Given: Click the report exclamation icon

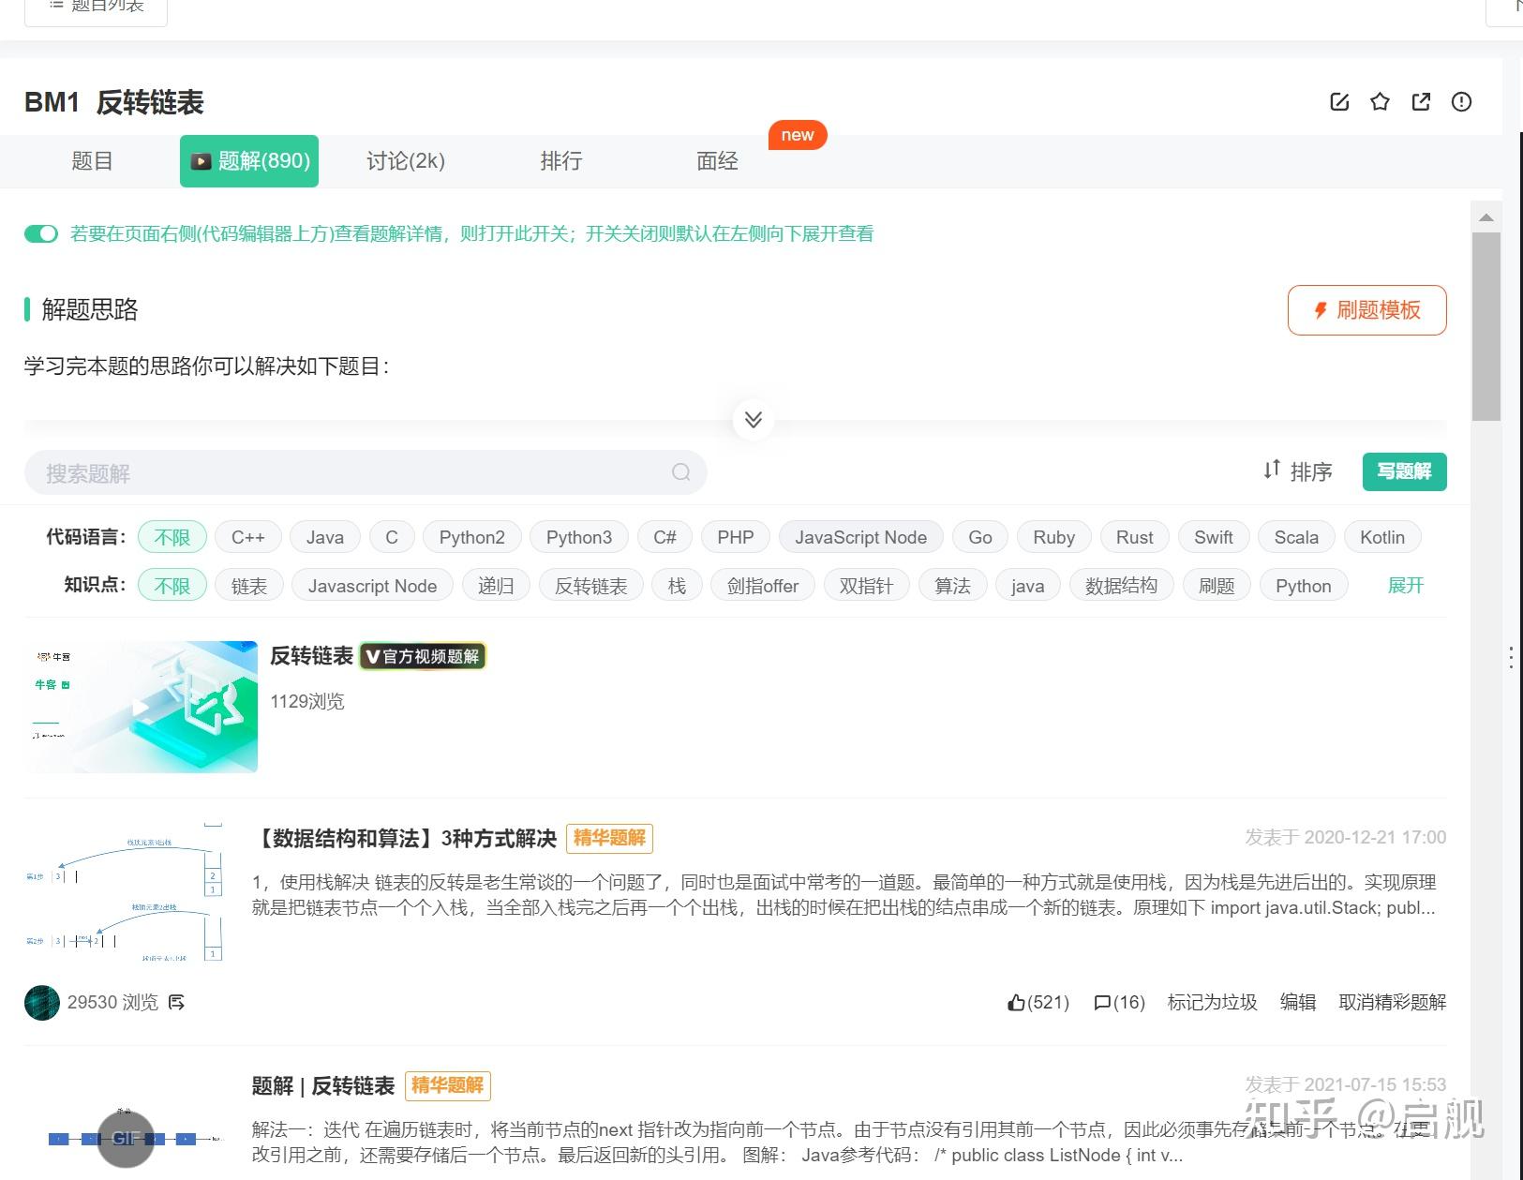Looking at the screenshot, I should [x=1461, y=102].
